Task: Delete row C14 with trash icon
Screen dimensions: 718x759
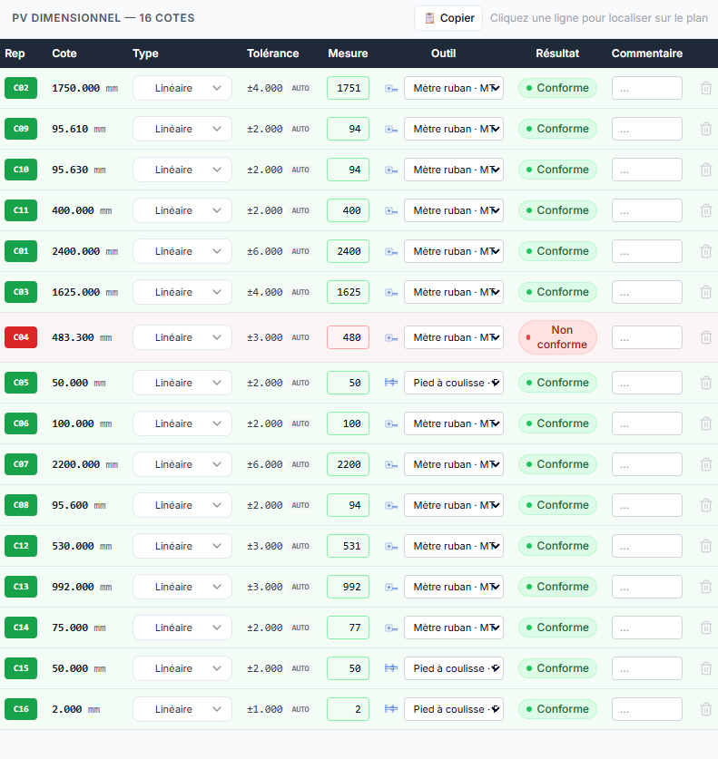Action: click(x=706, y=628)
